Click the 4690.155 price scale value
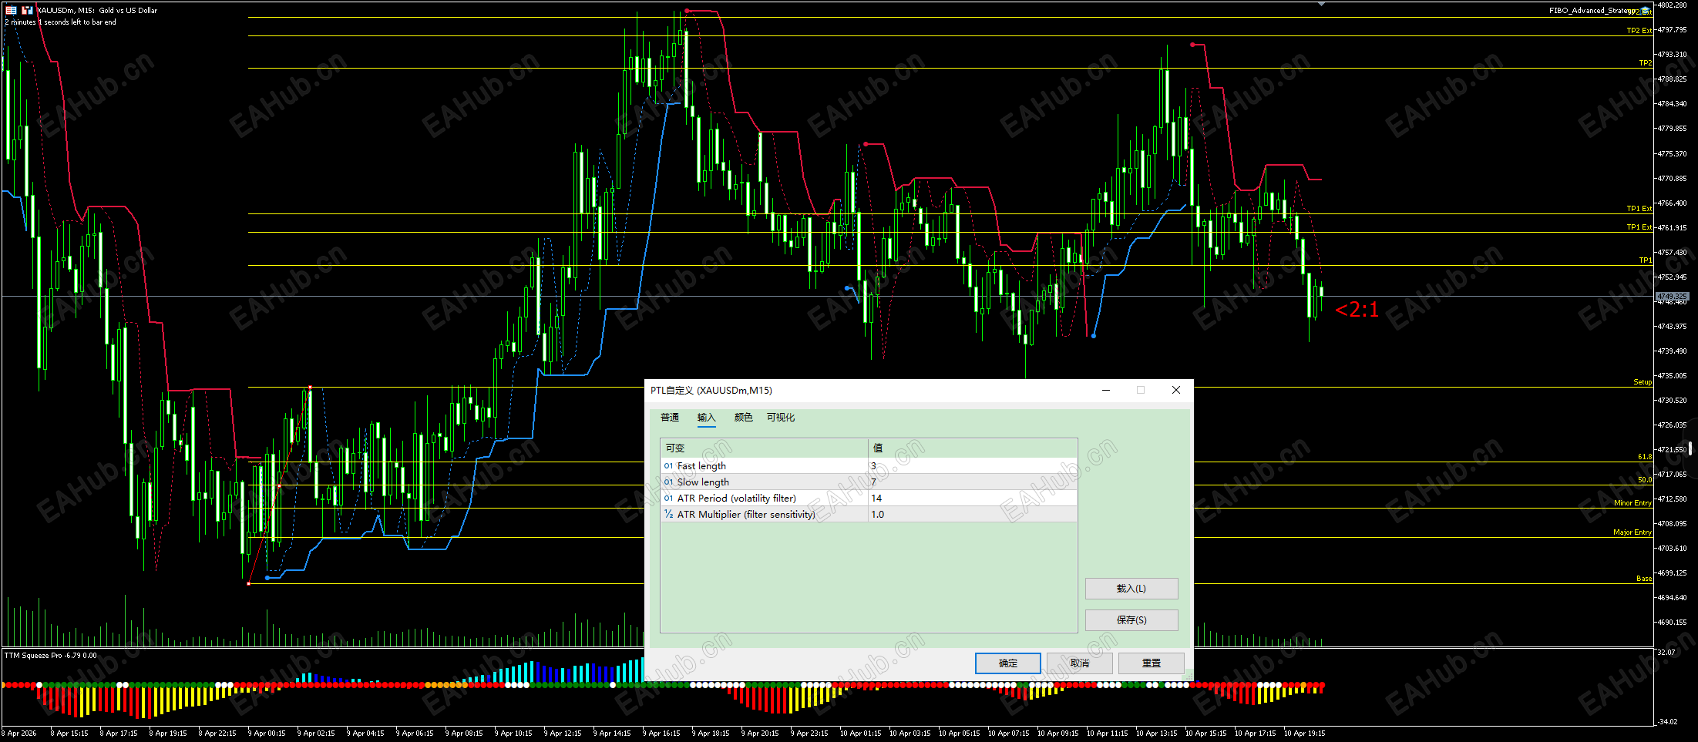Screen dimensions: 1698x742 pyautogui.click(x=1673, y=623)
